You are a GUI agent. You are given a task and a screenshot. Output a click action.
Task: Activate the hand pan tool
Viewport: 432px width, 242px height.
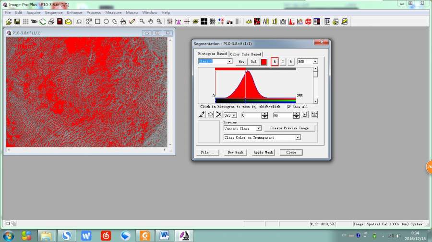pyautogui.click(x=150, y=22)
